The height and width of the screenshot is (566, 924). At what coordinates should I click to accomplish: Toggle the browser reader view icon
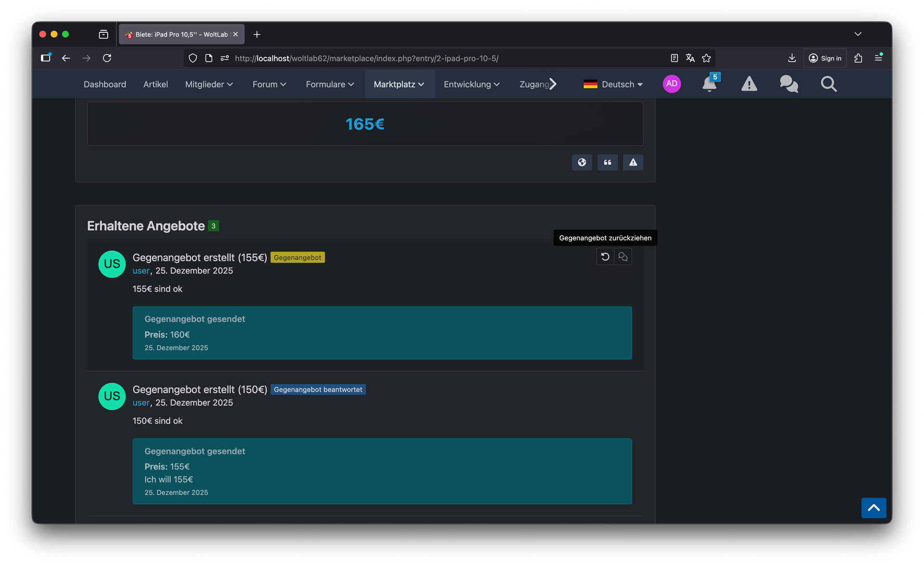674,58
